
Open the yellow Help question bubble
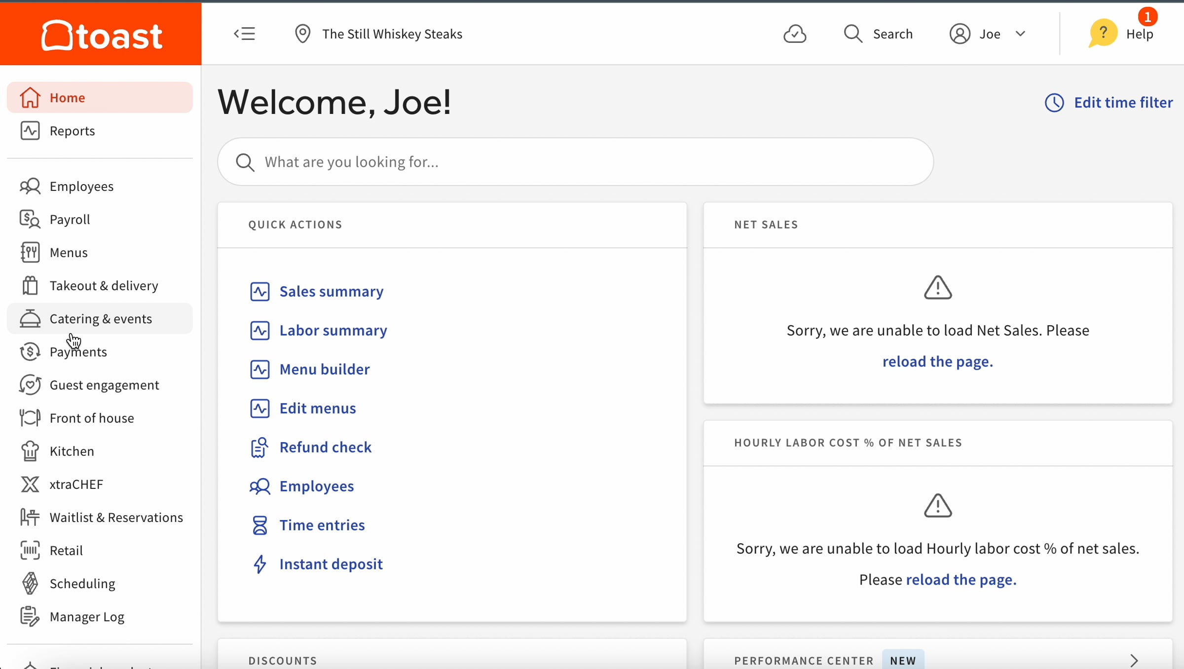pyautogui.click(x=1102, y=34)
